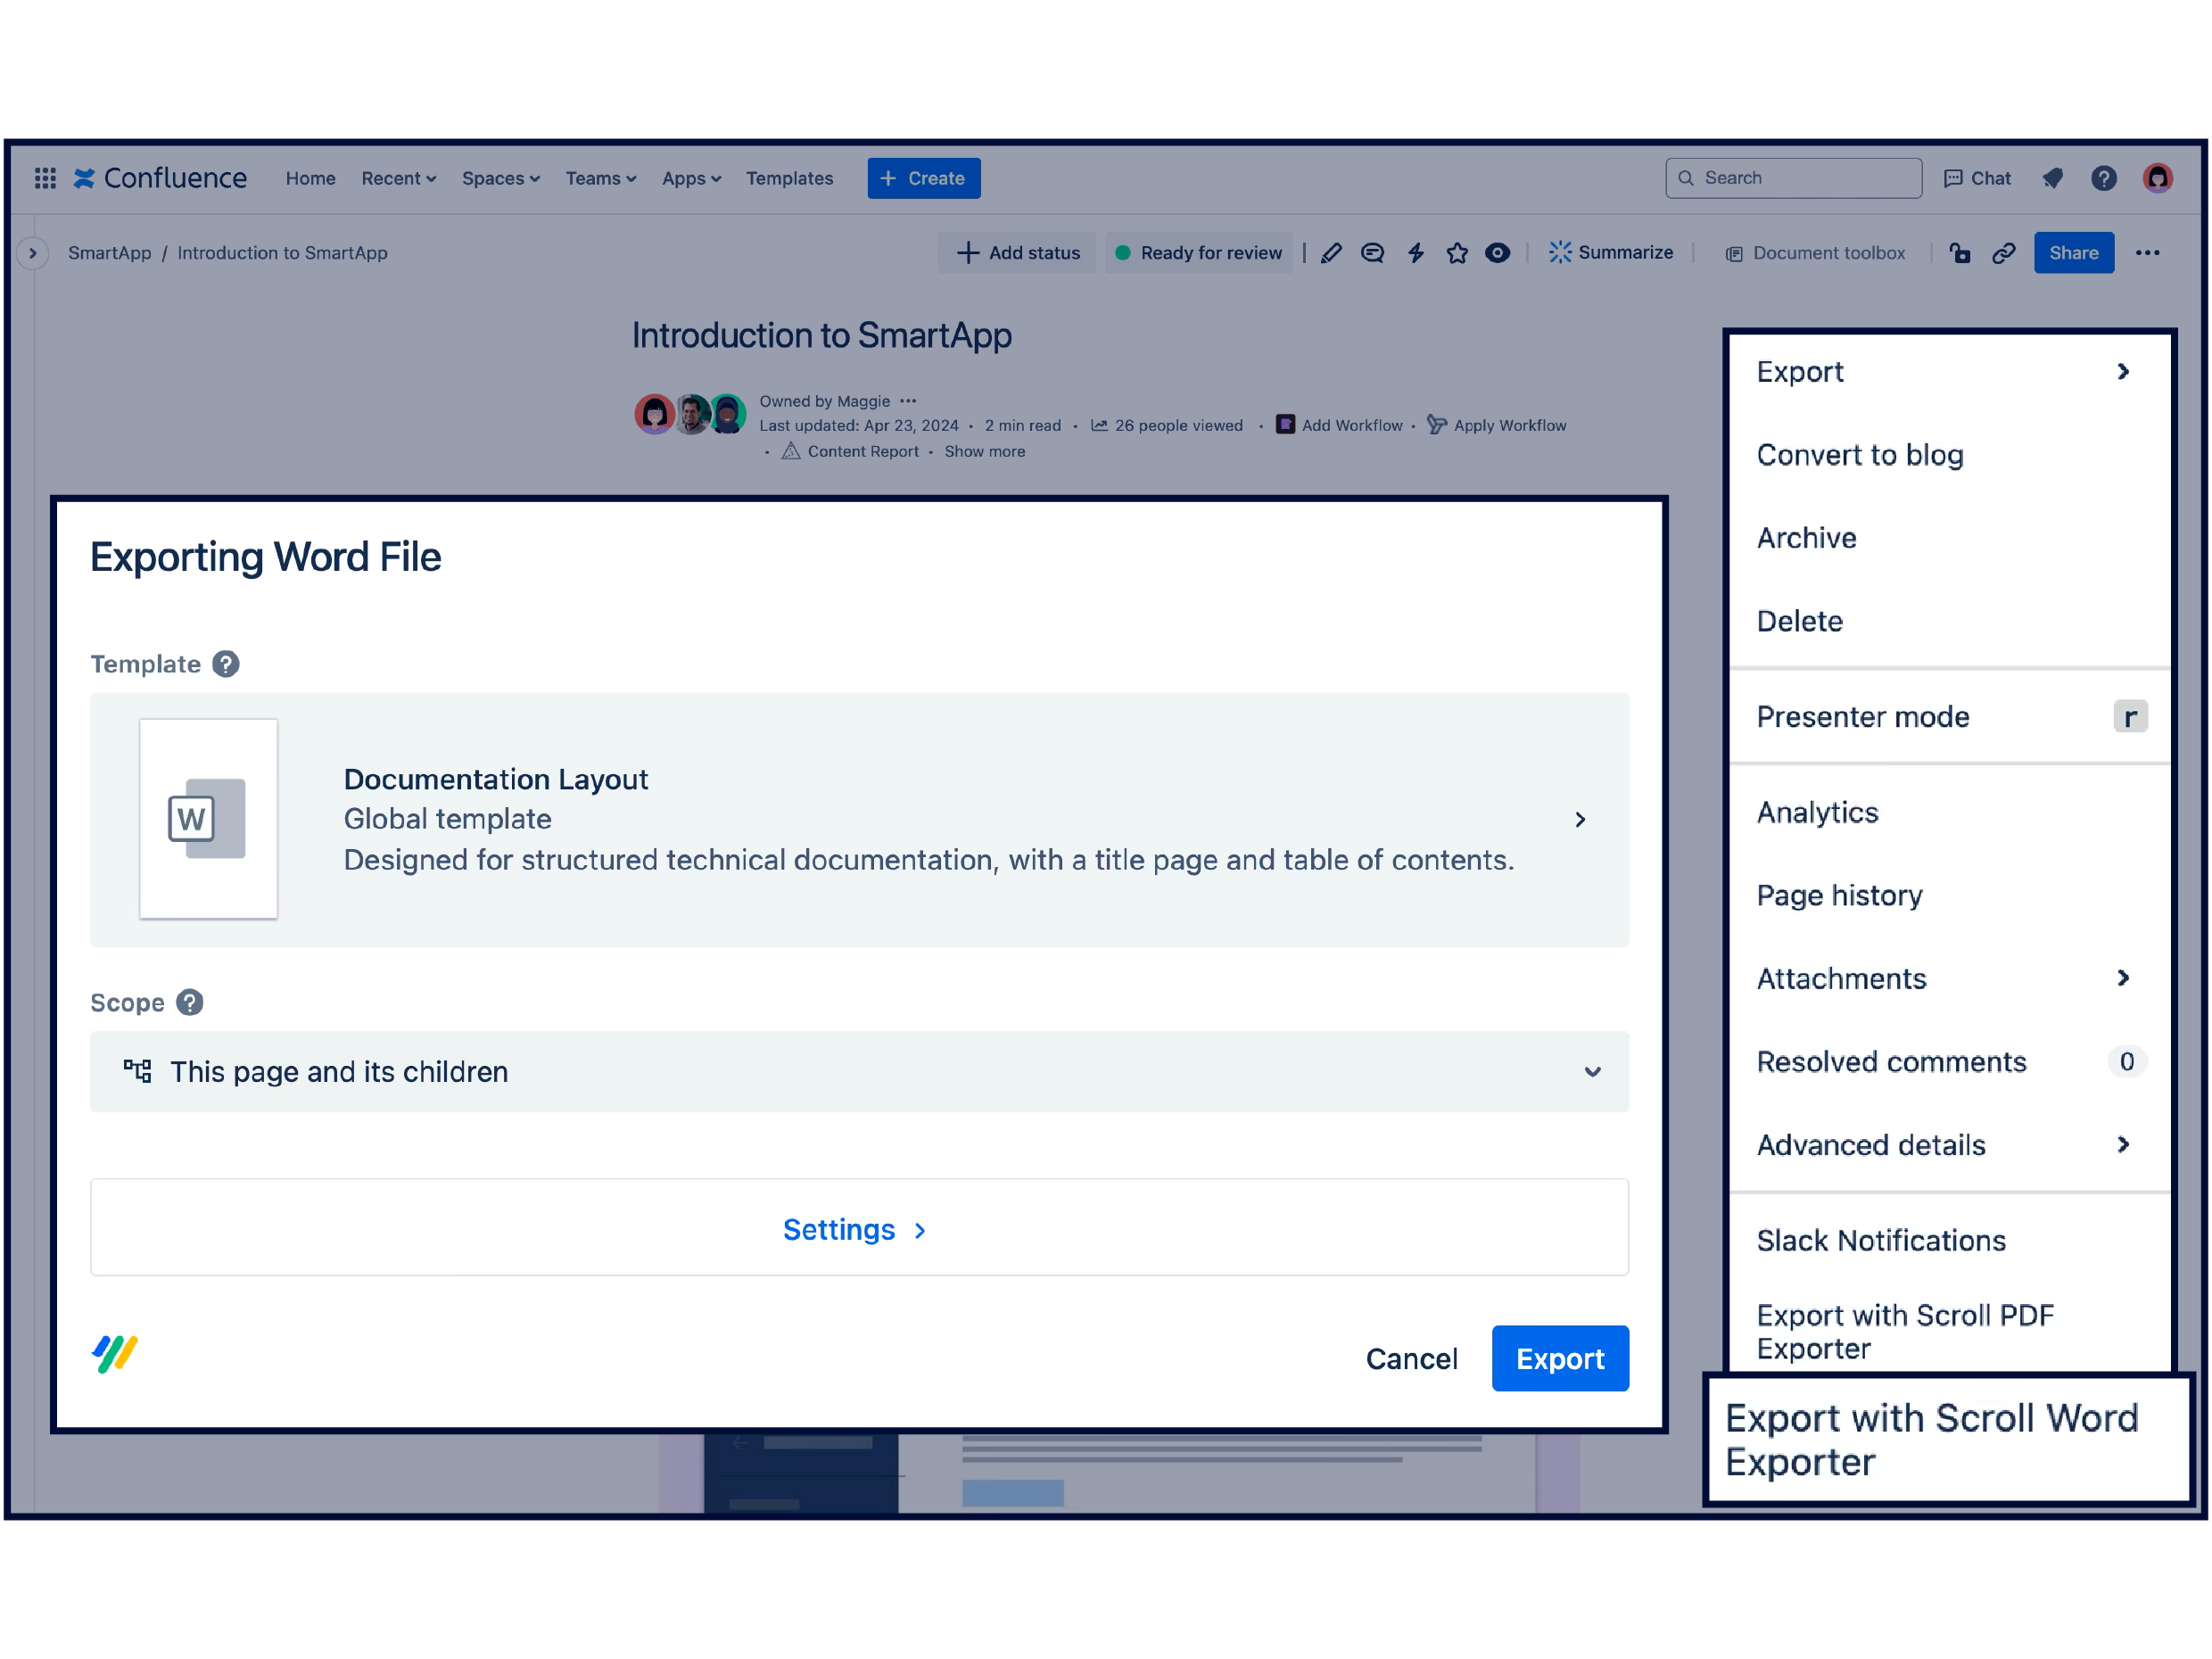The width and height of the screenshot is (2212, 1659).
Task: Open the user profile avatar
Action: point(2157,178)
